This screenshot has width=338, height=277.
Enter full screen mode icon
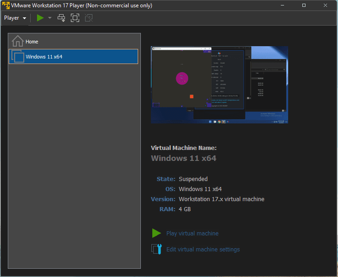click(x=75, y=18)
